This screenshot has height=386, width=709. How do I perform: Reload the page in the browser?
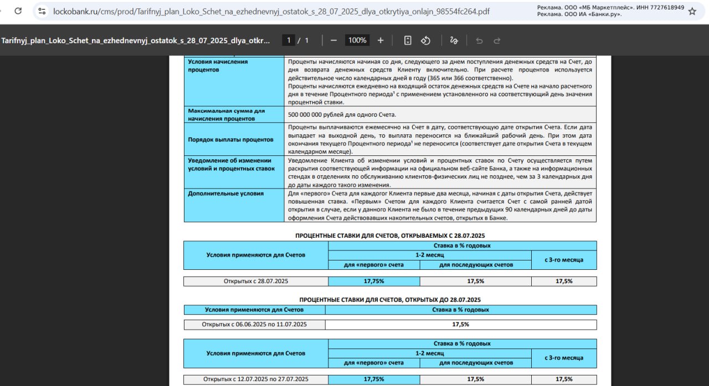18,11
